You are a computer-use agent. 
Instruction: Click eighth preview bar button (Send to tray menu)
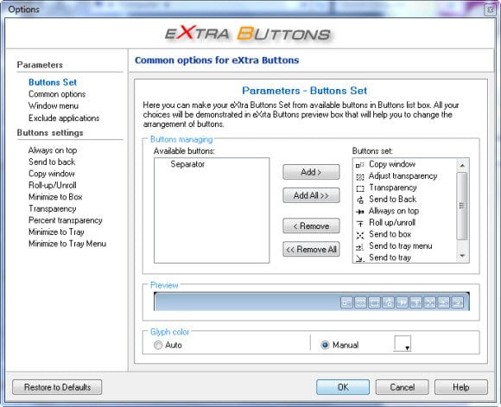[x=443, y=302]
